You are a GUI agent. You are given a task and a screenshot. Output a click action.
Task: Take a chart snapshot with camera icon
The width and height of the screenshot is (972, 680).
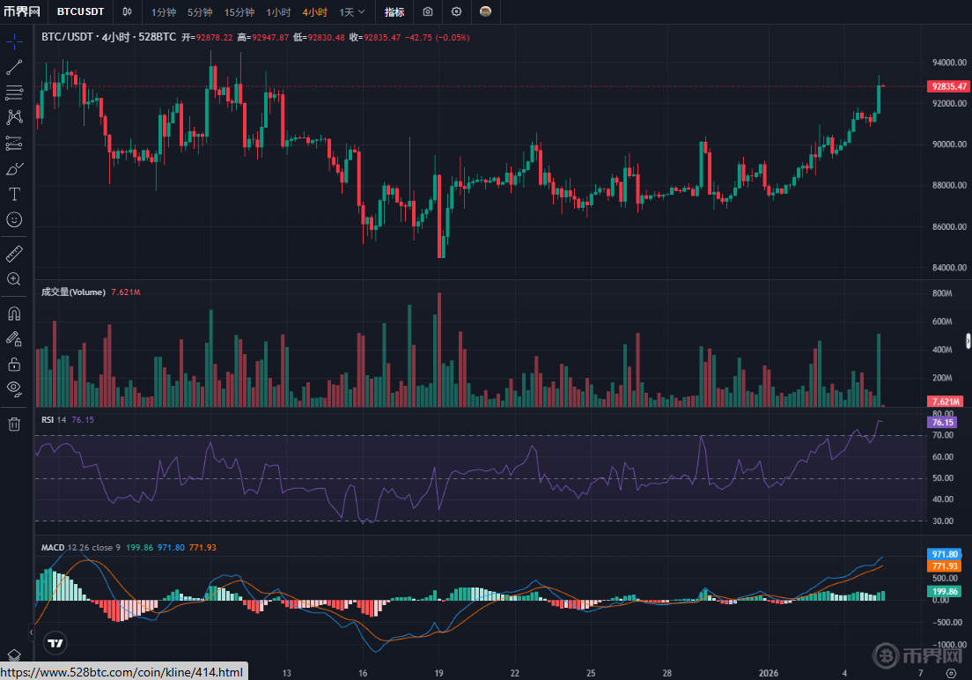click(427, 12)
